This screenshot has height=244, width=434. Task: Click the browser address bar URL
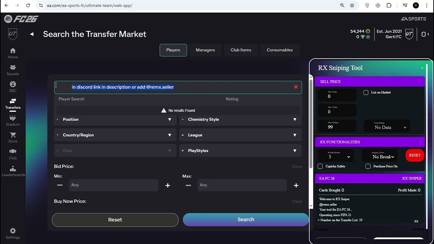[x=90, y=5]
